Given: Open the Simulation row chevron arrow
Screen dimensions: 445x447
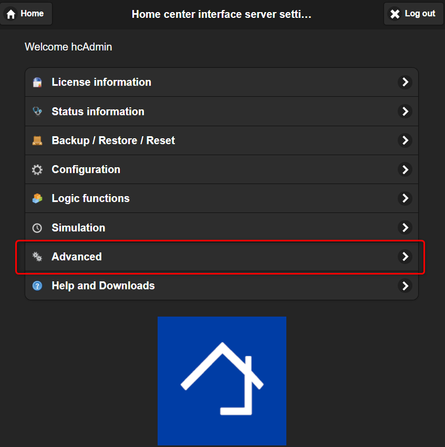Looking at the screenshot, I should click(405, 228).
